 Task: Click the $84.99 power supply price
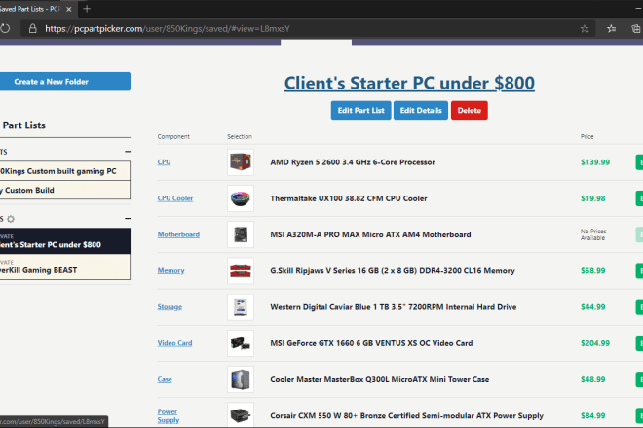click(592, 415)
